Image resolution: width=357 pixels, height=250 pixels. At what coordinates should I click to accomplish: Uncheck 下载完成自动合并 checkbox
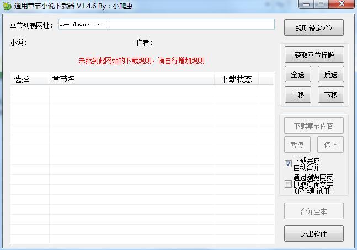[x=288, y=164]
